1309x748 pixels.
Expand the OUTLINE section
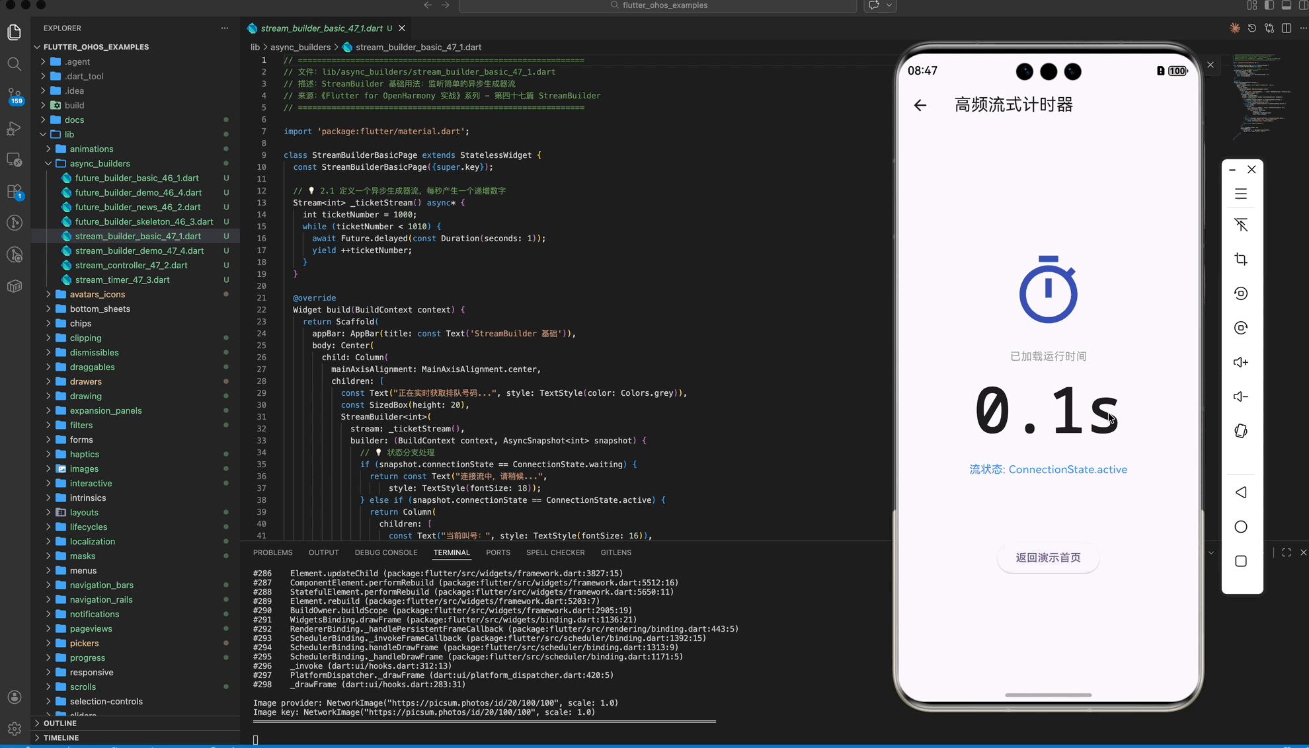coord(59,723)
